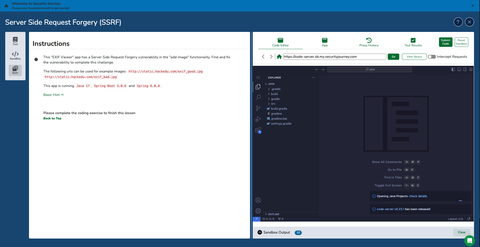
Task: Open the Extensions view with badge
Action: pos(258,130)
